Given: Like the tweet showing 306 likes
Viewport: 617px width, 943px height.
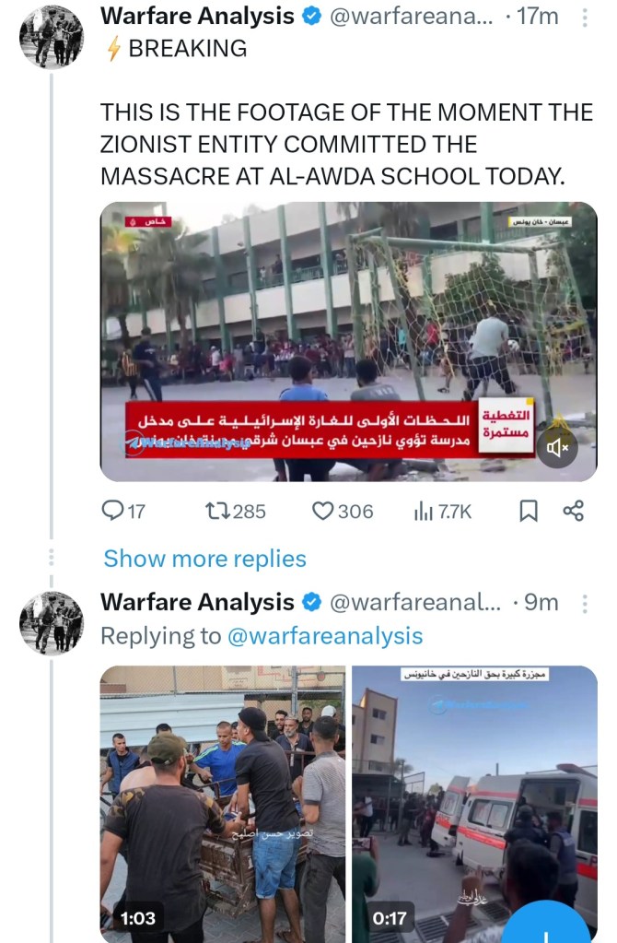Looking at the screenshot, I should [343, 512].
